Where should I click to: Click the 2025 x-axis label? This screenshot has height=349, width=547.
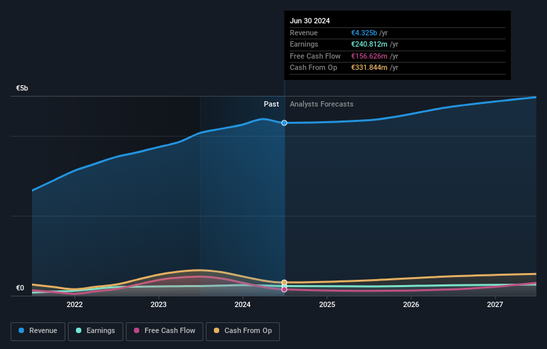pos(327,305)
